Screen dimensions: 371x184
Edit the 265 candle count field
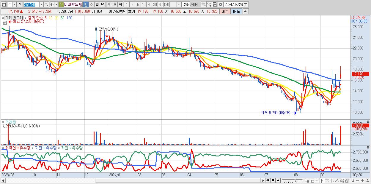[186, 4]
